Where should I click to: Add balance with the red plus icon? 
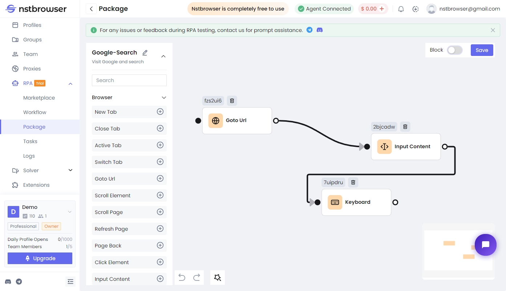pos(382,9)
